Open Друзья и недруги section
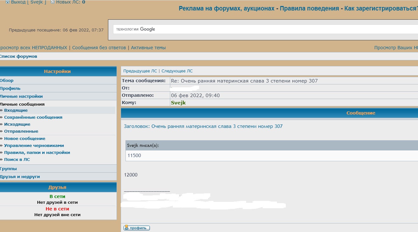Viewport: 418px width, 232px height. click(x=20, y=177)
